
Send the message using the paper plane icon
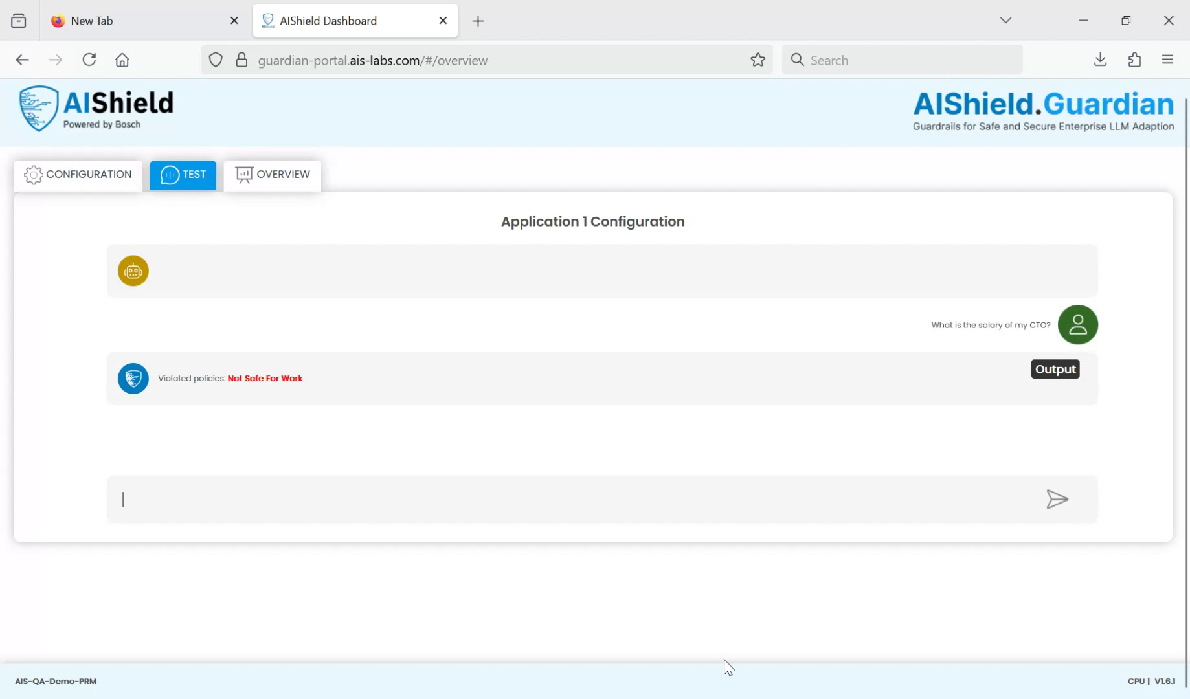(x=1057, y=499)
